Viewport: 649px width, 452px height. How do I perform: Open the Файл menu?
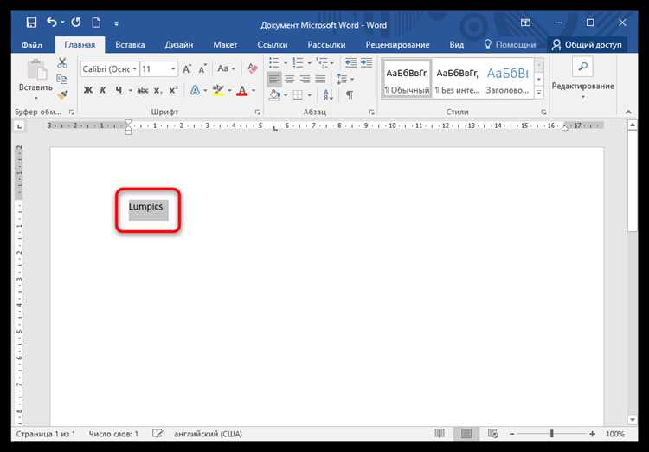[32, 44]
